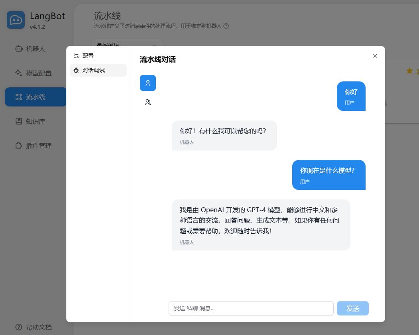This screenshot has height=335, width=419.
Task: Click the yellow star icon on the pipeline card
Action: 409,71
